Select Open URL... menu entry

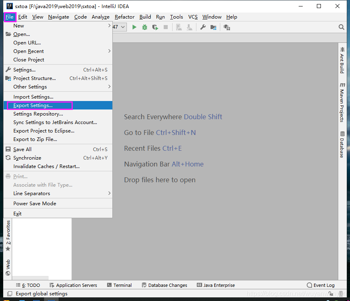tap(58, 42)
